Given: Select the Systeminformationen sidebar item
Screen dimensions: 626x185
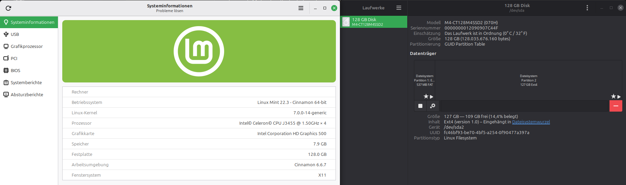Looking at the screenshot, I should 29,22.
